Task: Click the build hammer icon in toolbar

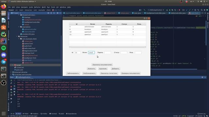Action: (144, 10)
